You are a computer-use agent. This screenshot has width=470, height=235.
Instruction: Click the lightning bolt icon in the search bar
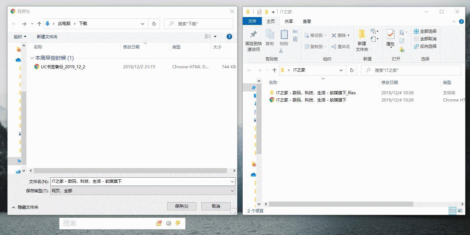coord(178,223)
